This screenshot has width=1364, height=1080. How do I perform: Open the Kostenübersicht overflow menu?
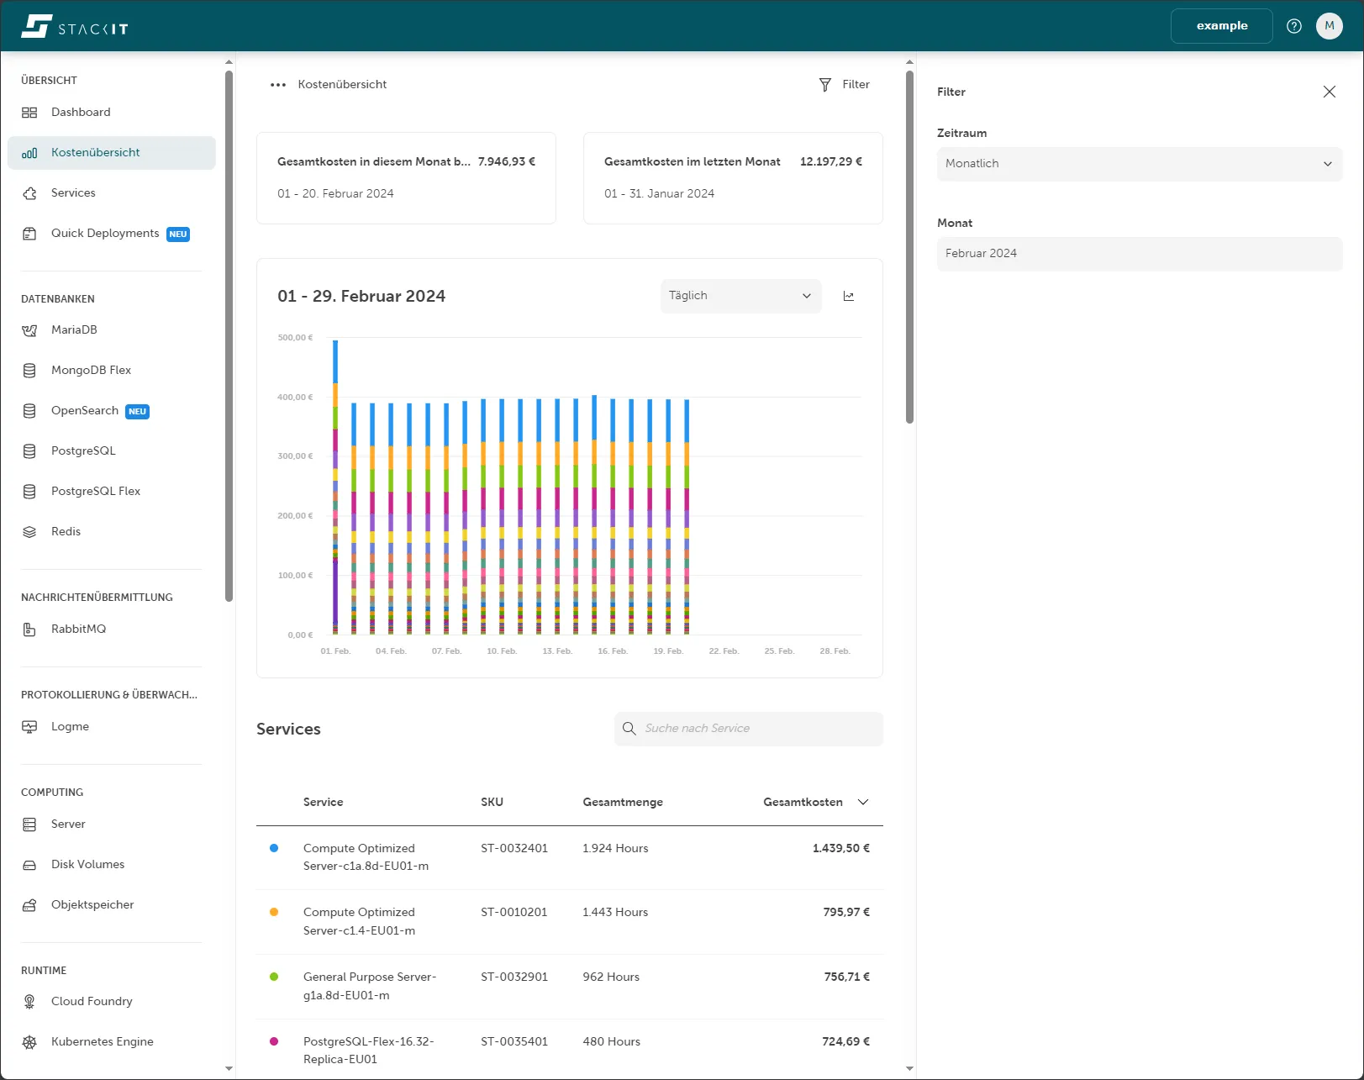coord(277,84)
